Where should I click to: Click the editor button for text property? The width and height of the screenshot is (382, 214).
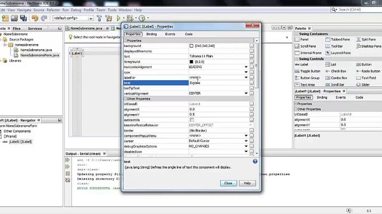point(251,83)
